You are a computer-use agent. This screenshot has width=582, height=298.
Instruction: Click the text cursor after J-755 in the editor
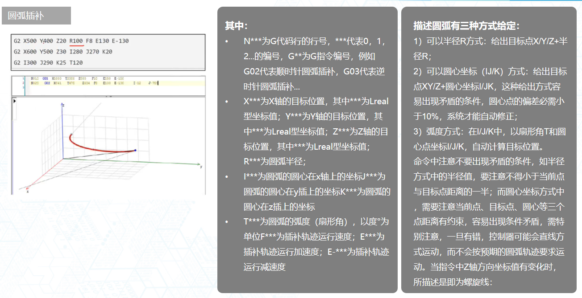click(x=158, y=82)
